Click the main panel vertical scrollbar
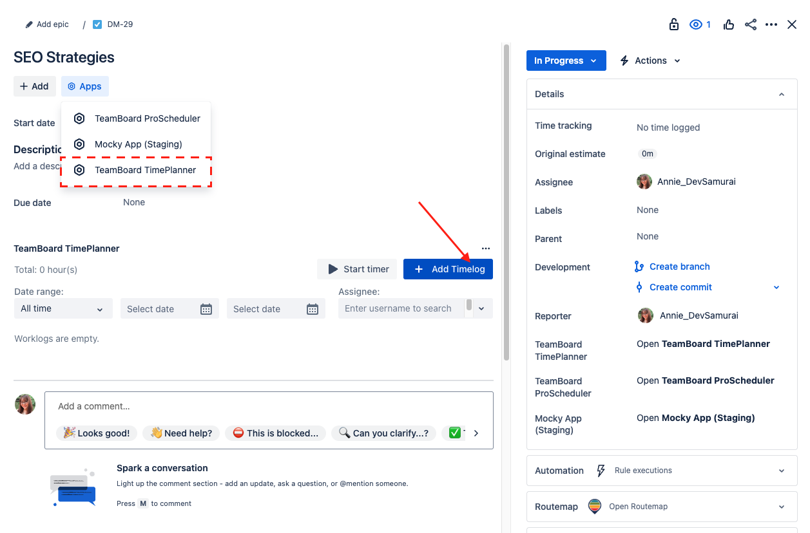The width and height of the screenshot is (810, 533). coord(506,203)
